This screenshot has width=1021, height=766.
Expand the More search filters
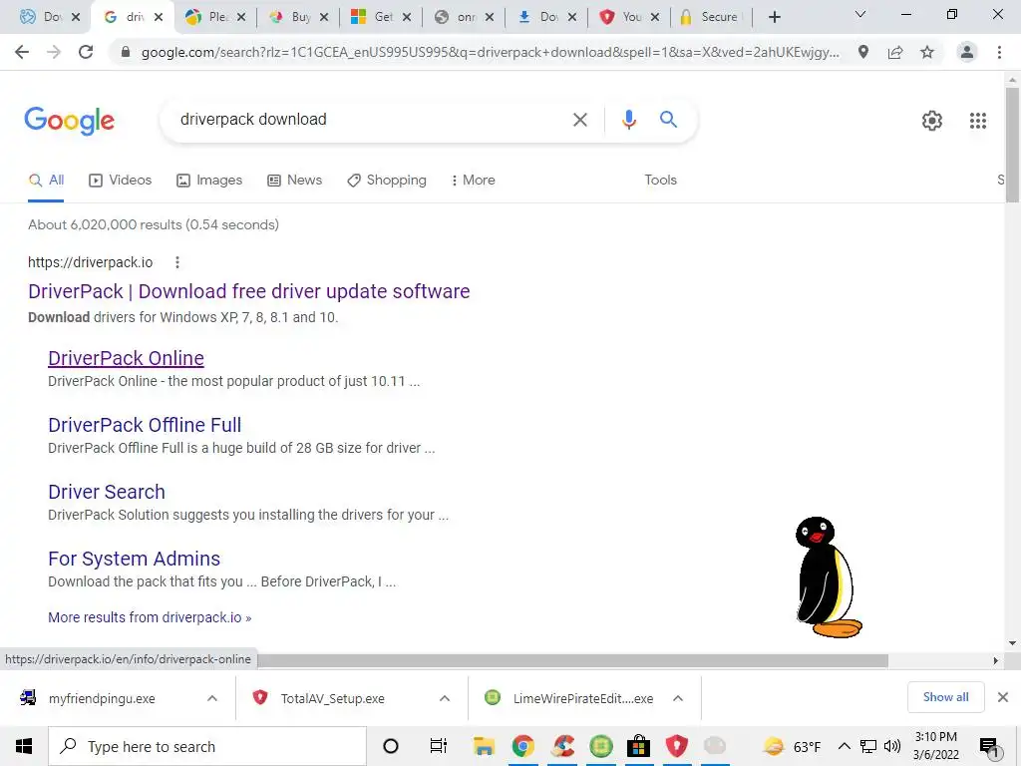[x=473, y=181]
